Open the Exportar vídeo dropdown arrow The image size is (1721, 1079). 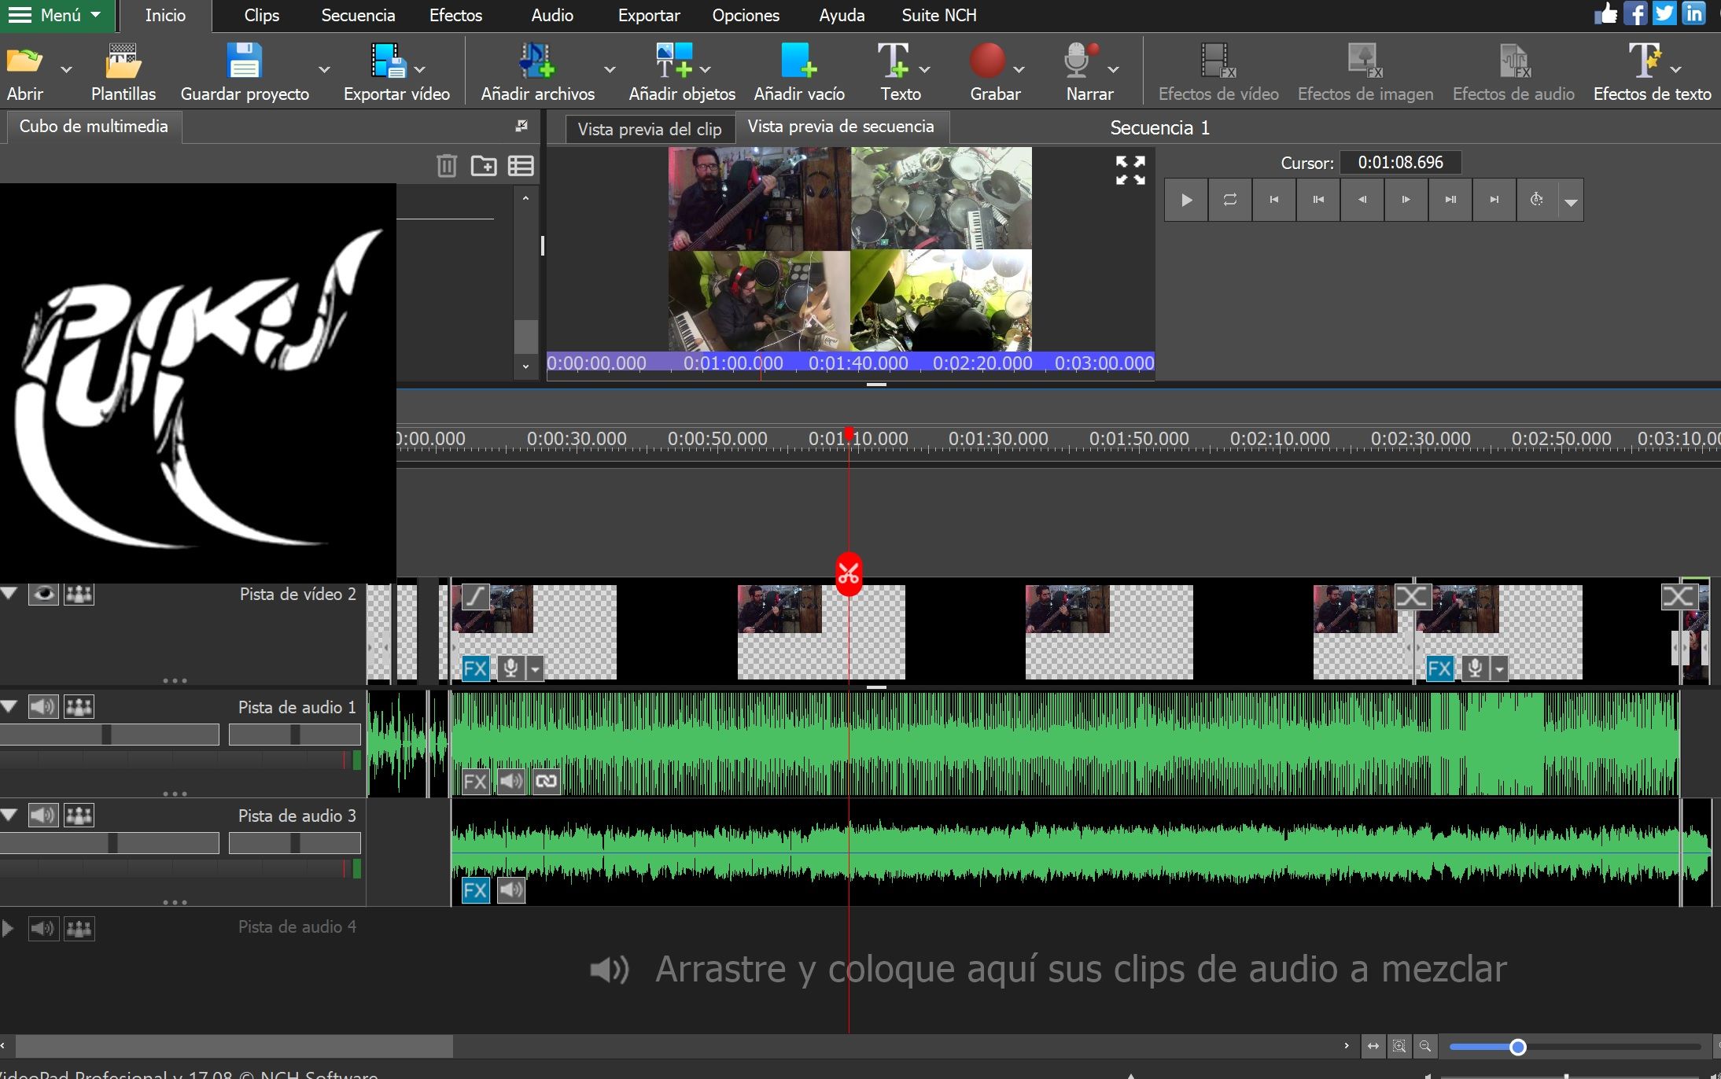coord(420,69)
